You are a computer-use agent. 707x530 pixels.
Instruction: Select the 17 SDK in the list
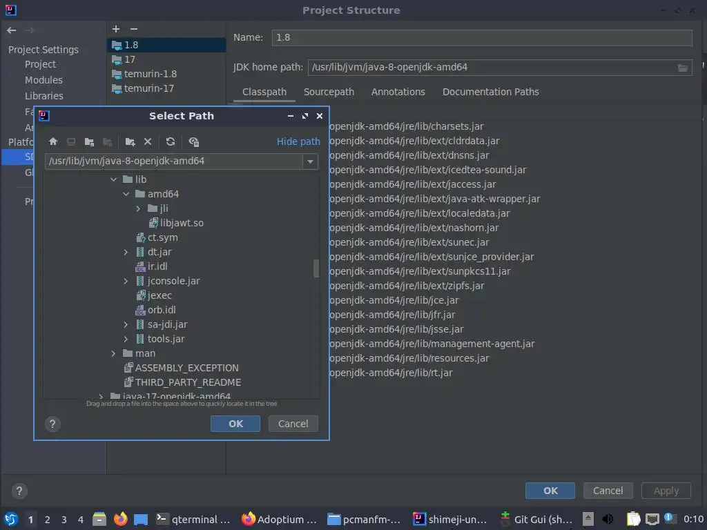(166, 59)
